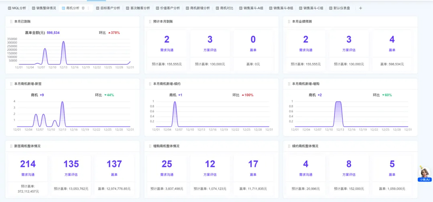This screenshot has height=202, width=433.
Task: Click drag handle of 增购商机整体情况 card
Action: [150, 146]
